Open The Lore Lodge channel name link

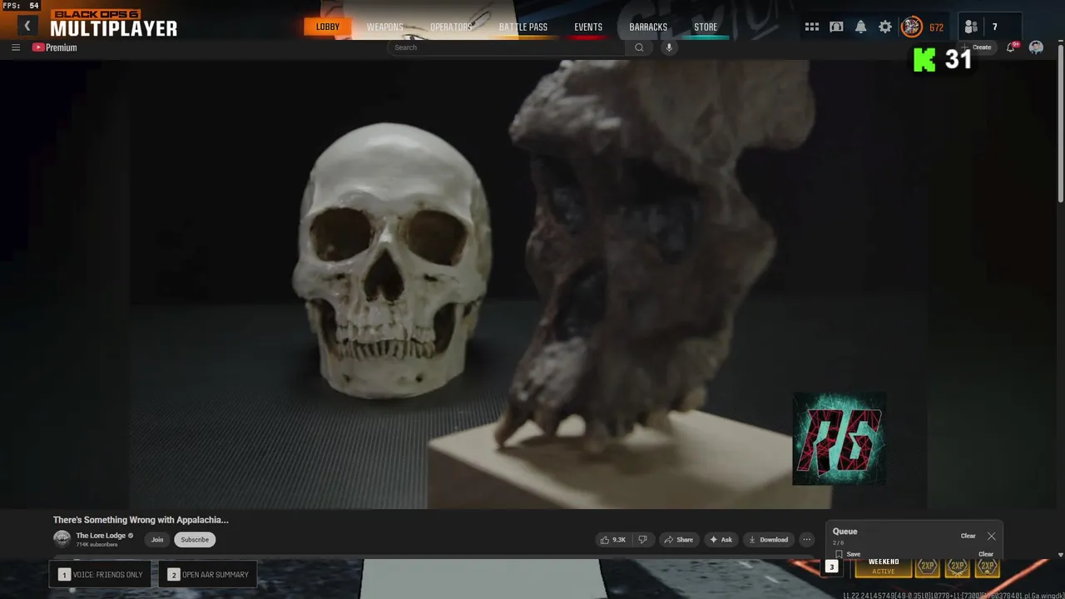102,536
